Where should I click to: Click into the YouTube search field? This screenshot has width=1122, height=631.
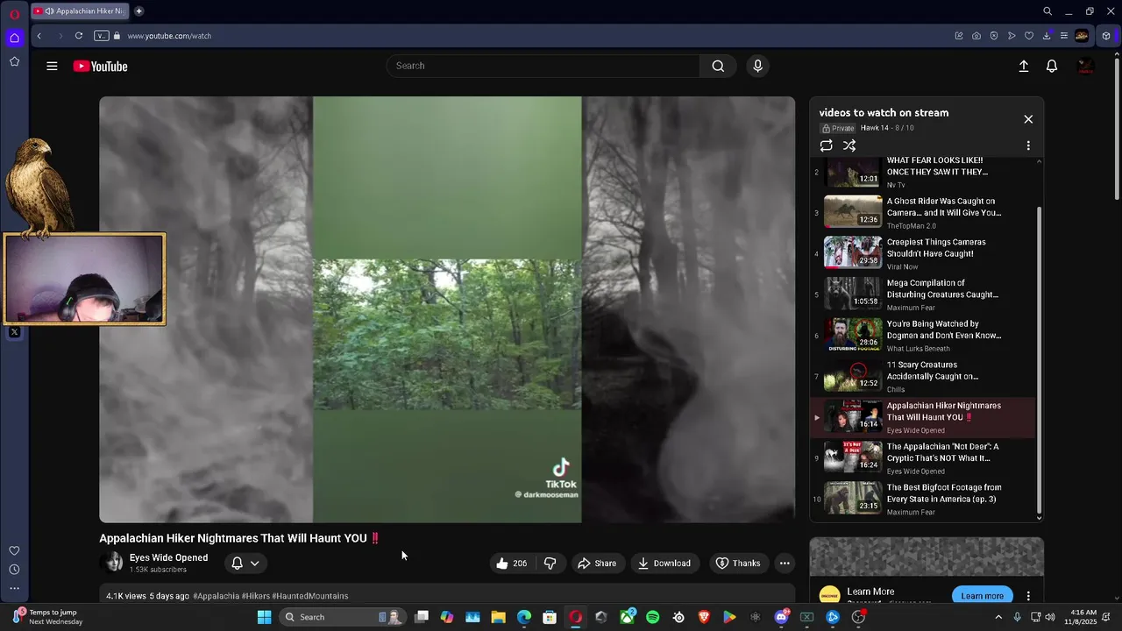point(543,66)
